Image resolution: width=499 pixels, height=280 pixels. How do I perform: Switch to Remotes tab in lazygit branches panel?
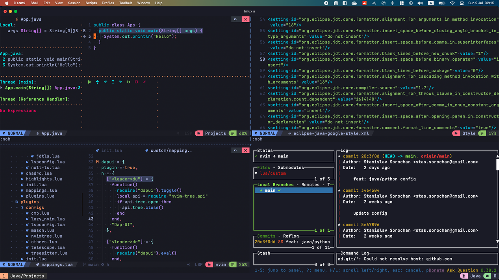311,185
